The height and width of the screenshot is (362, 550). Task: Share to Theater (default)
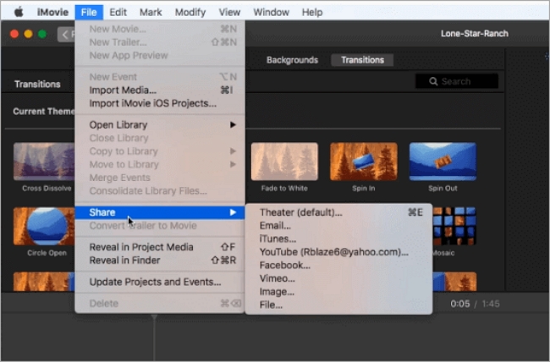(x=301, y=212)
